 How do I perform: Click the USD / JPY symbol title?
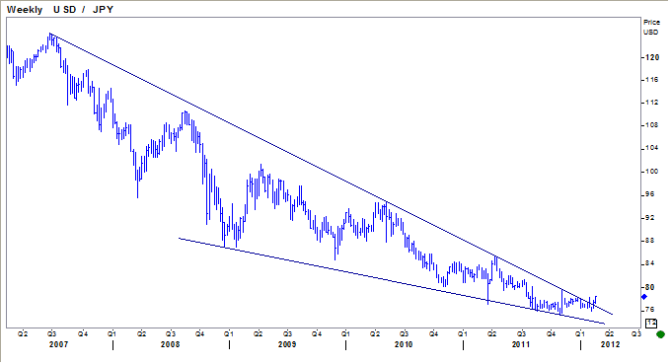pos(83,10)
